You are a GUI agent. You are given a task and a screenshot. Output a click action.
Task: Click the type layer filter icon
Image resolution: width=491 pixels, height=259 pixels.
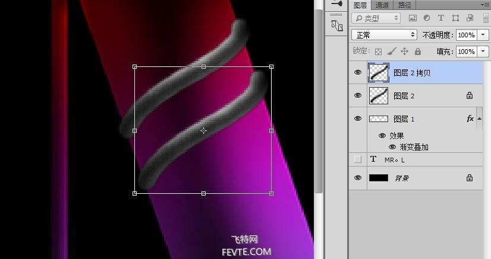click(x=440, y=18)
